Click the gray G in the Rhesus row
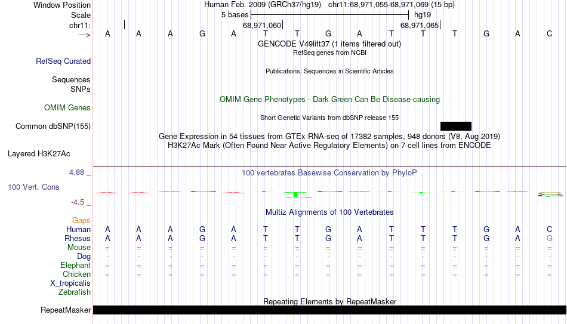567x324 pixels. pyautogui.click(x=549, y=238)
